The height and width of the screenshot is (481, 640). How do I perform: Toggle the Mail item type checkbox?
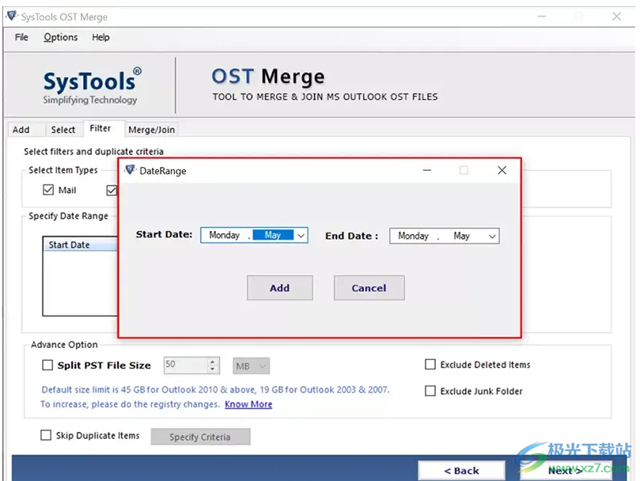click(x=49, y=190)
